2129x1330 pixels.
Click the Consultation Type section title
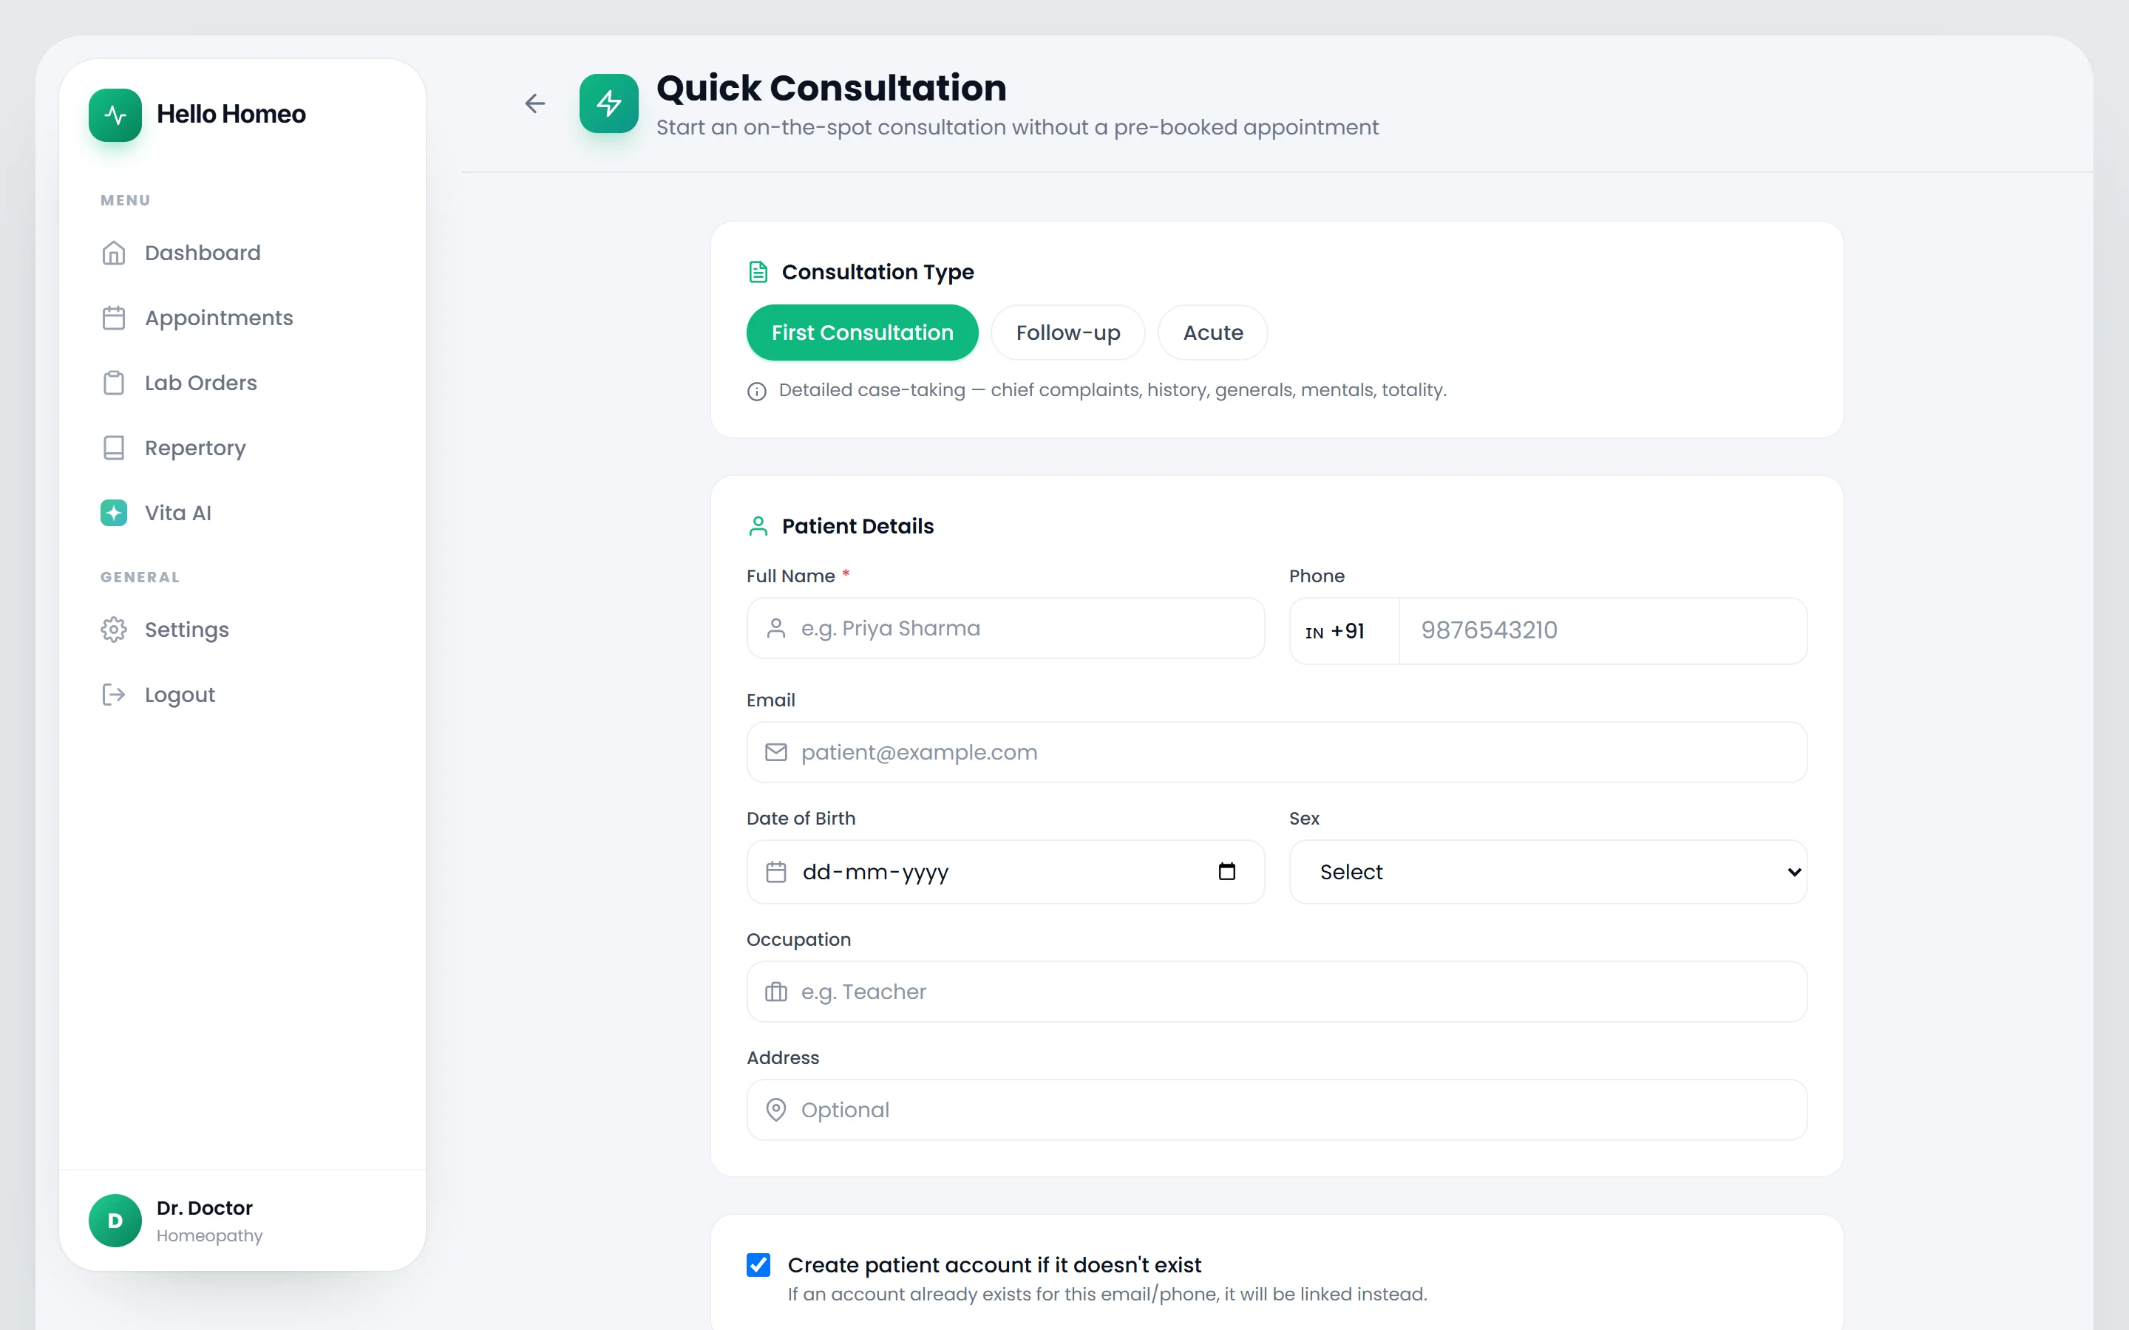pyautogui.click(x=878, y=273)
